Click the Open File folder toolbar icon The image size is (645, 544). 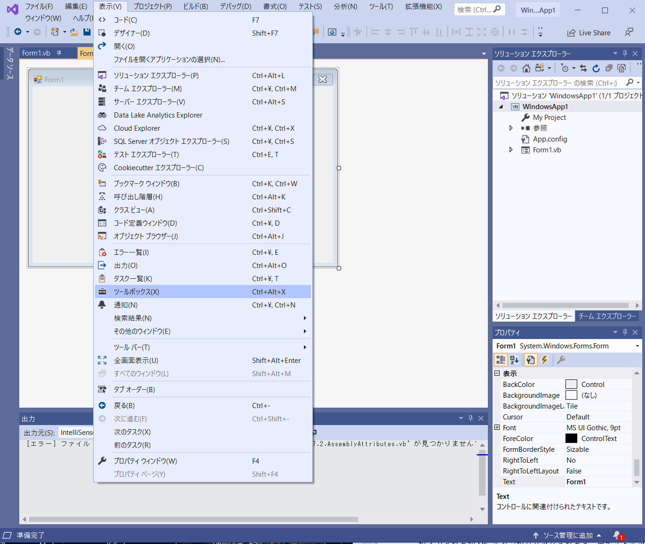click(x=74, y=32)
